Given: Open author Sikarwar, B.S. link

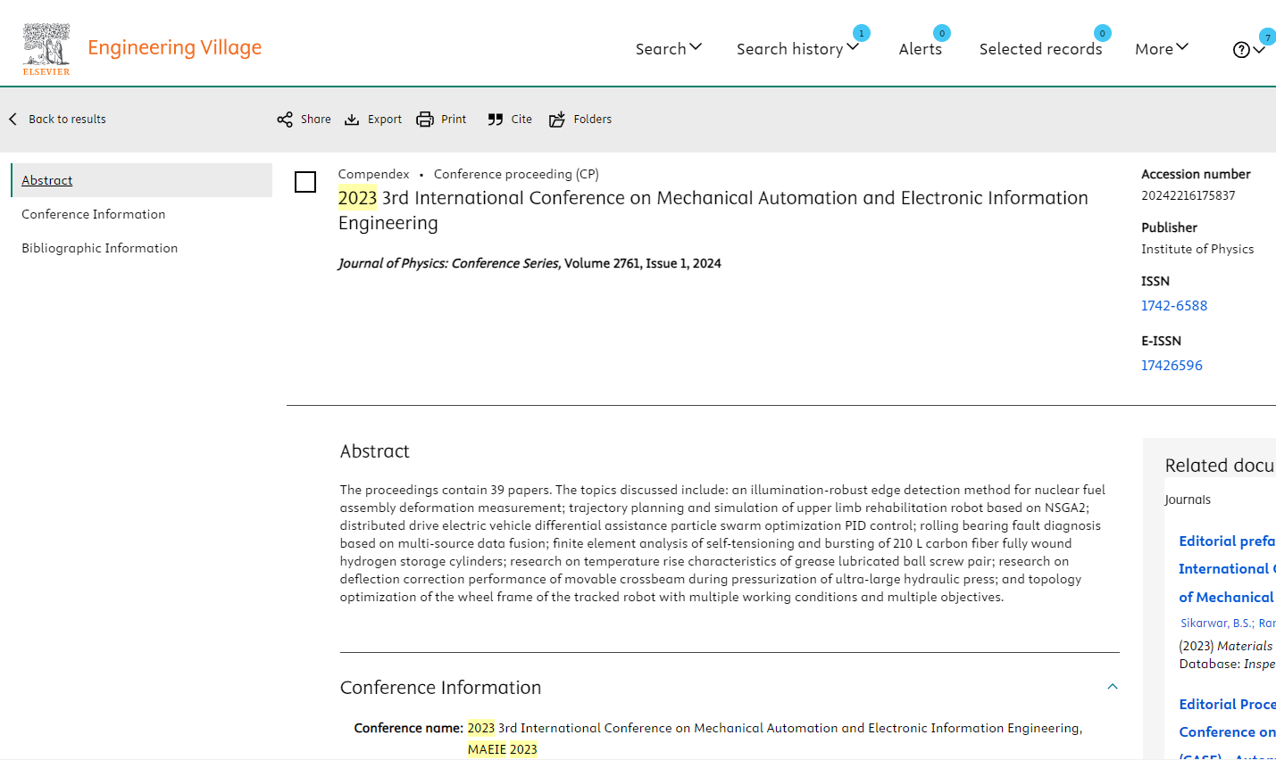Looking at the screenshot, I should [1217, 623].
